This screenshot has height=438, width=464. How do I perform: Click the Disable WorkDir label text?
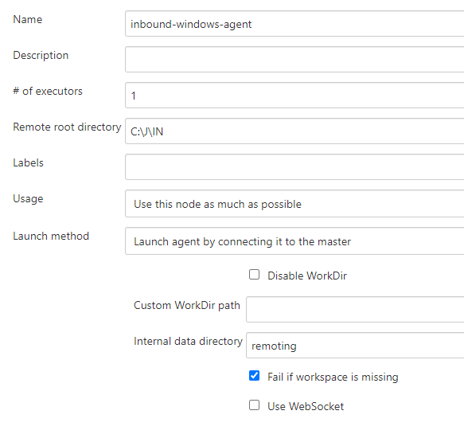click(307, 276)
